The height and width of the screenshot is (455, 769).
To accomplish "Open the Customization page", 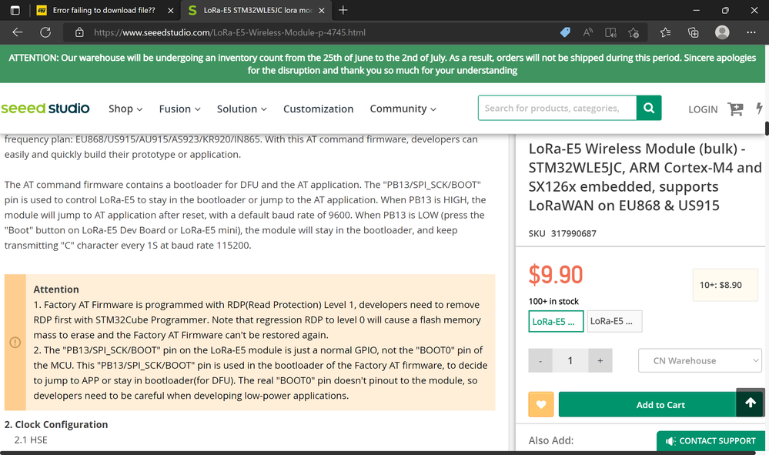I will coord(318,109).
